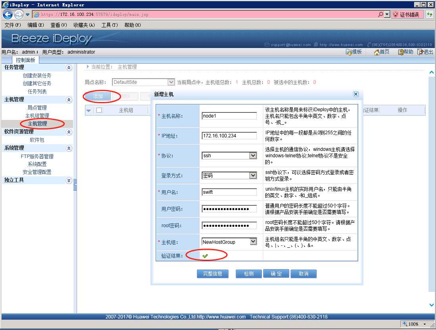Collapse the 任务管理 section chevron
Screen dimensions: 436x330
tap(69, 68)
